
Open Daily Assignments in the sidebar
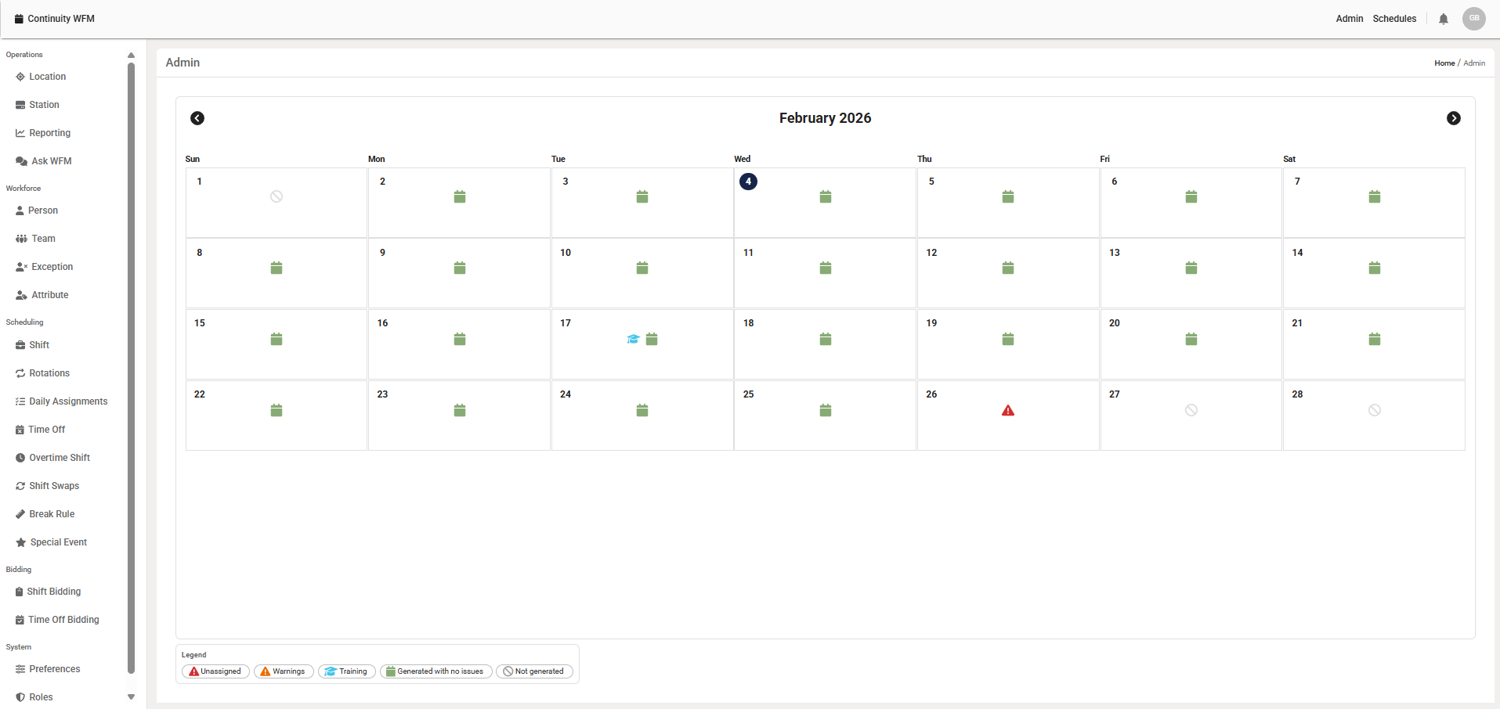pos(61,401)
